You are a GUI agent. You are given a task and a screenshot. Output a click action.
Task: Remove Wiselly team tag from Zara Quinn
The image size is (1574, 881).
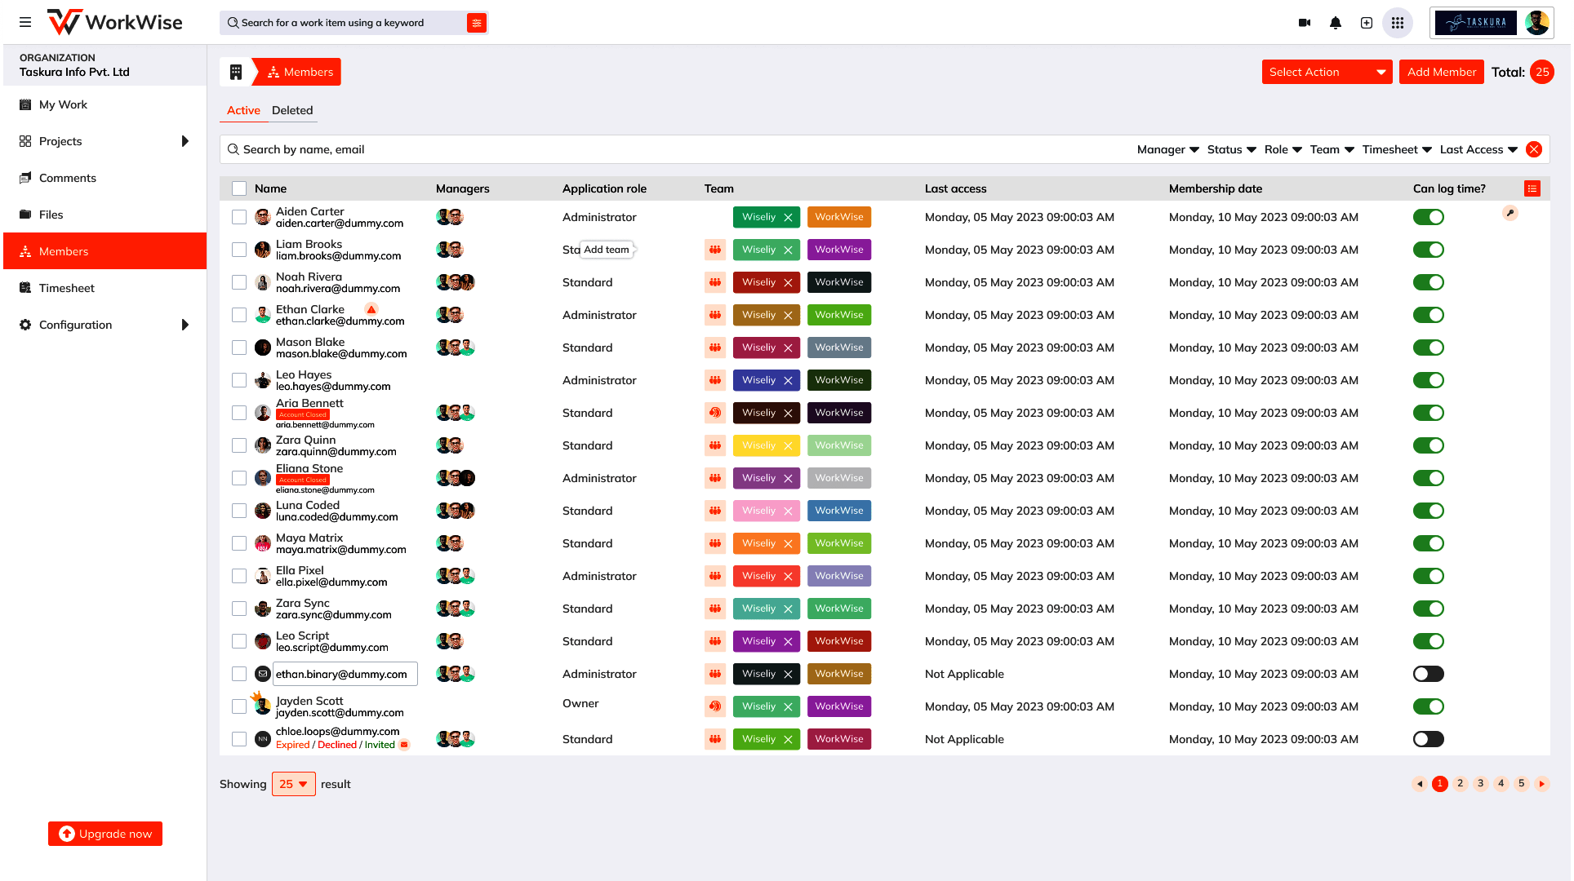click(788, 445)
